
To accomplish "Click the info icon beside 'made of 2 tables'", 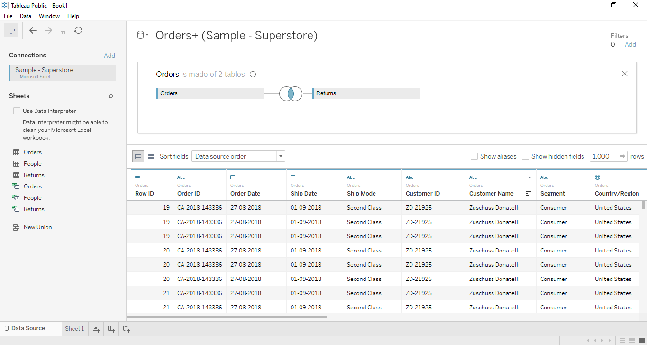I will 253,75.
